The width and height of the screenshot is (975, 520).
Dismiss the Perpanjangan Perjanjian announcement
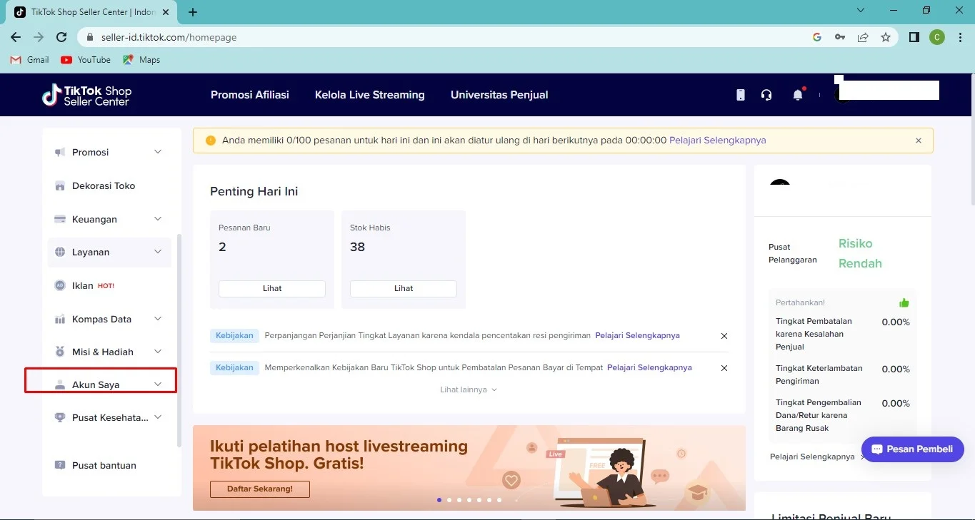point(724,335)
